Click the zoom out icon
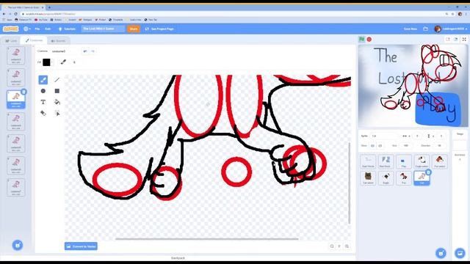This screenshot has width=470, height=264. click(x=332, y=246)
